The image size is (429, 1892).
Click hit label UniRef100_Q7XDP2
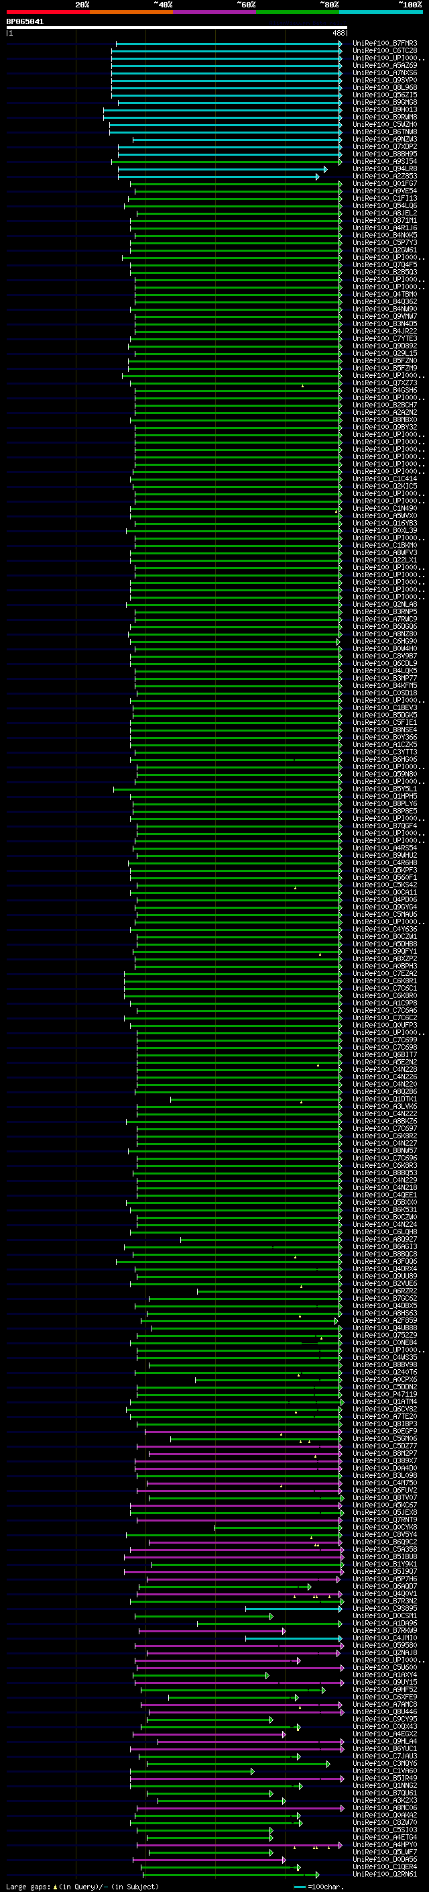tap(384, 146)
